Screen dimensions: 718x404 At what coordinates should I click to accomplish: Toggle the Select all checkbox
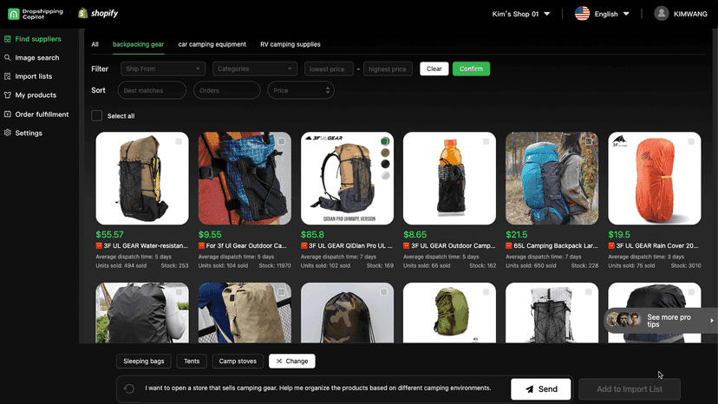(x=96, y=115)
